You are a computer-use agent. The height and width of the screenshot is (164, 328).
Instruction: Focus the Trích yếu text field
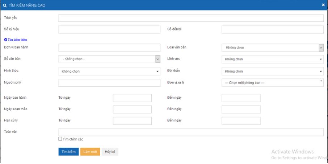pos(191,18)
